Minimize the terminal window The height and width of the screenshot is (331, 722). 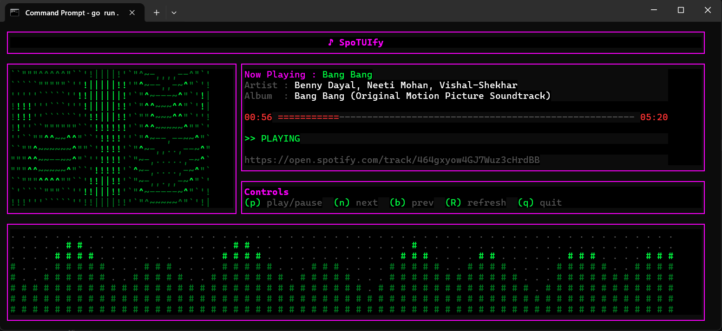654,10
